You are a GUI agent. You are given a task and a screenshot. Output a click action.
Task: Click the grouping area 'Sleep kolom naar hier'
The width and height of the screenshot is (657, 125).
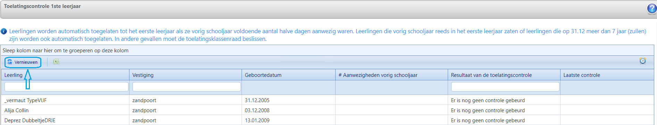coord(327,51)
